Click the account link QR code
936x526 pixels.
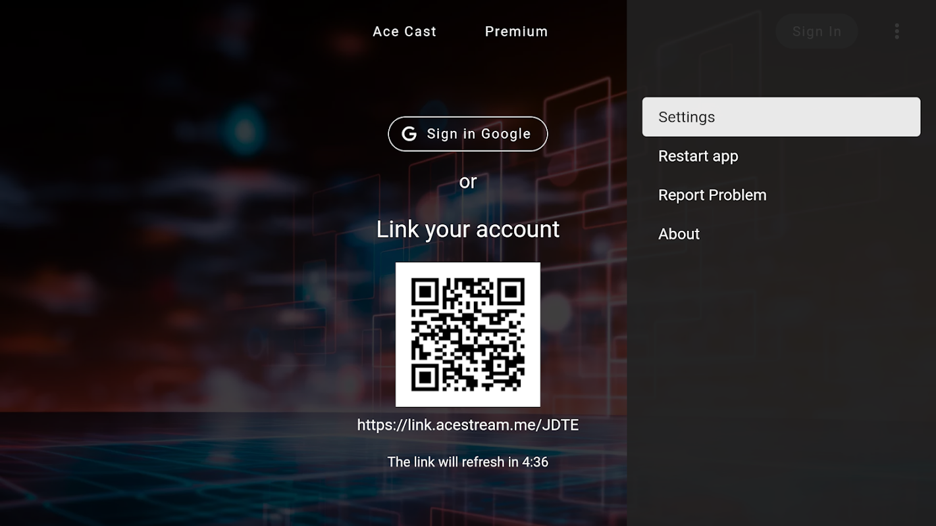[x=467, y=335]
